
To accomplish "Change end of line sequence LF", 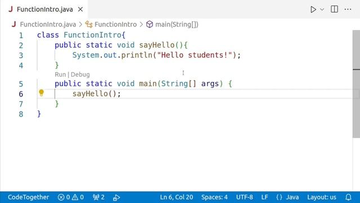I will coord(264,197).
